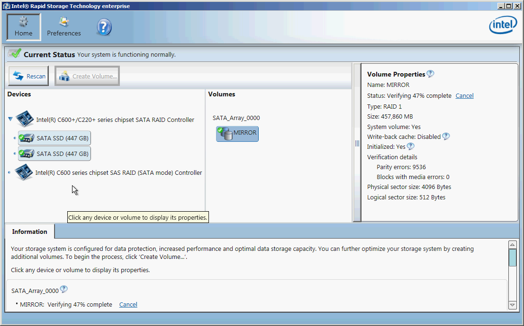Image resolution: width=524 pixels, height=326 pixels.
Task: Click Physical sector size: 4096 Bytes text
Action: click(x=409, y=187)
